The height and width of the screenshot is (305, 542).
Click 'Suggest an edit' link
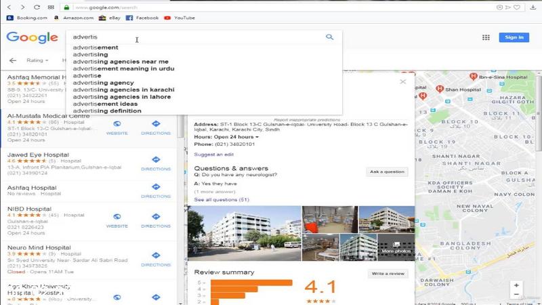pyautogui.click(x=213, y=155)
